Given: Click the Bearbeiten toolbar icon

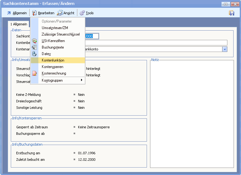Looking at the screenshot, I should point(34,13).
